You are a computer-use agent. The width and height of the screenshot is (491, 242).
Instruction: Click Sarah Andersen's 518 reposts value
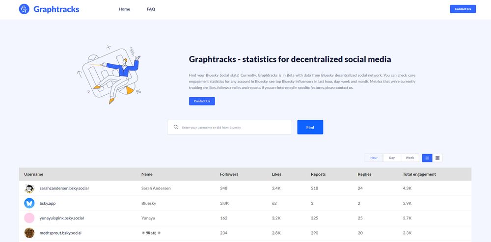pos(314,188)
